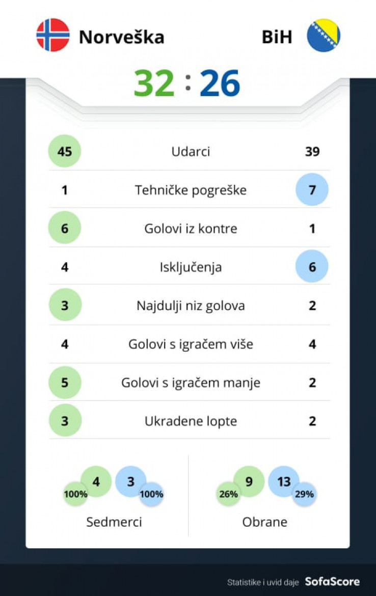Select the Ukradene lopte stat label
The width and height of the screenshot is (376, 596).
pos(191,421)
